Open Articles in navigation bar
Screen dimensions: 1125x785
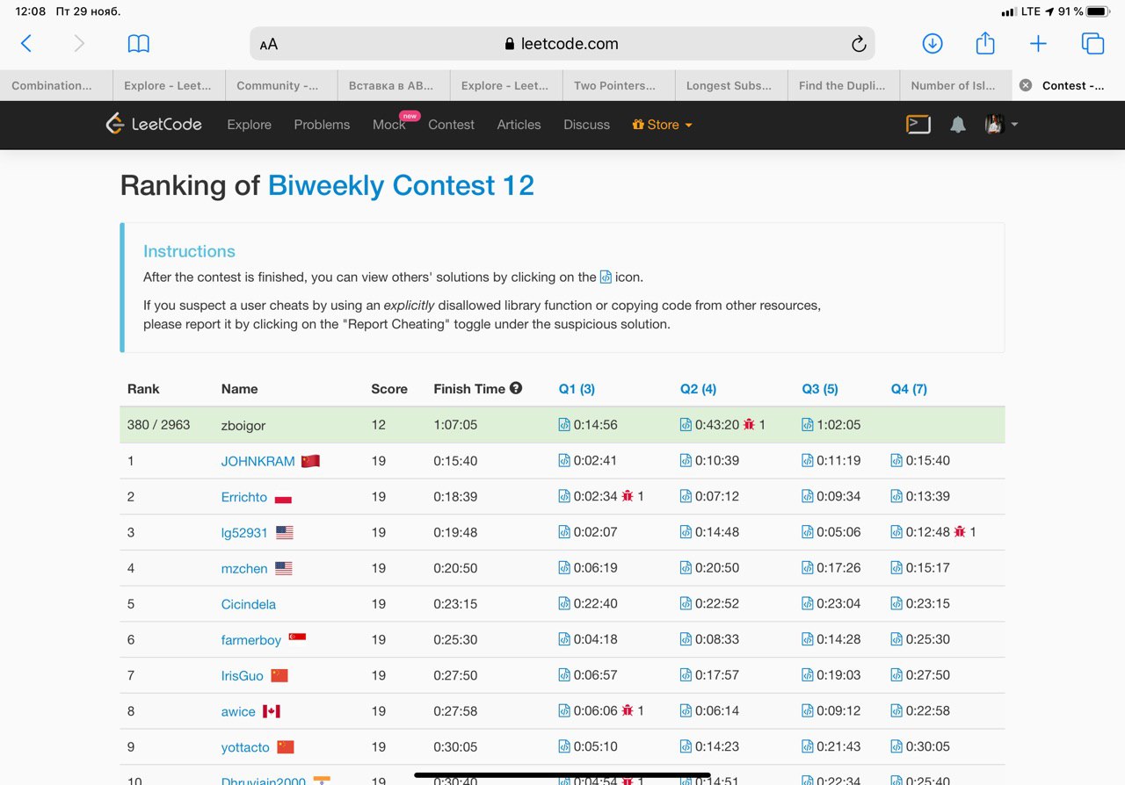pyautogui.click(x=519, y=125)
